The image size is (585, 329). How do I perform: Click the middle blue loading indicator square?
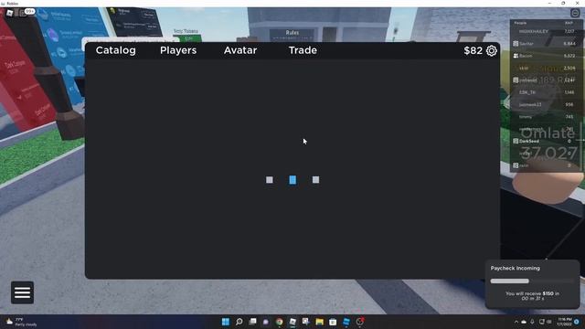[x=292, y=180]
